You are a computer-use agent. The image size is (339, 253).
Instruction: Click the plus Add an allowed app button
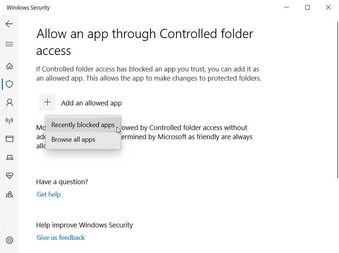click(x=48, y=103)
